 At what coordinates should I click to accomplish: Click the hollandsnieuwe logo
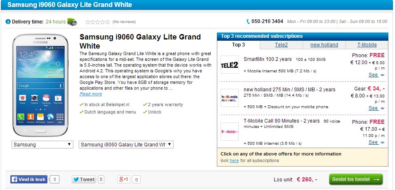click(x=230, y=97)
